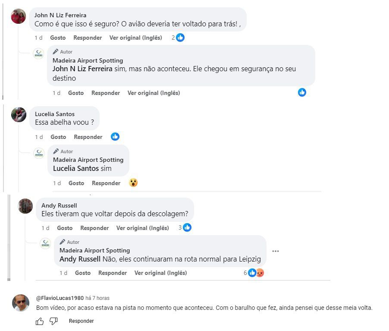Open the three-dots menu beside the Leipzig reply
389x331 pixels.
[276, 251]
